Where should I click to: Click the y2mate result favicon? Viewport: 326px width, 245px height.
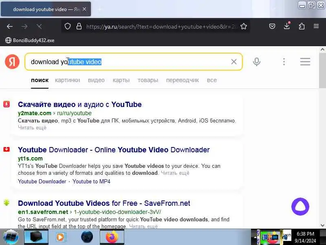tap(7, 104)
